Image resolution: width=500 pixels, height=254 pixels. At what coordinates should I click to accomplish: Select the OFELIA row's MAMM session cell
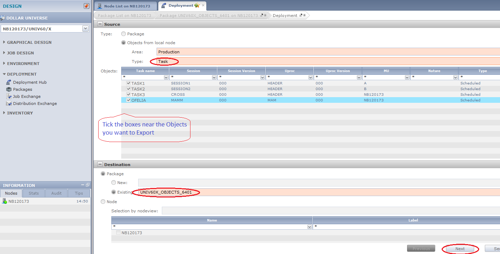193,100
